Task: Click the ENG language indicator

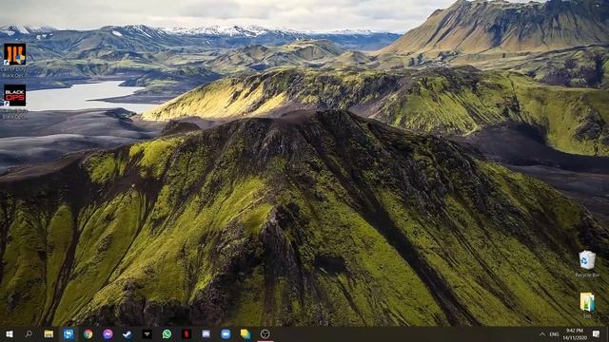Action: [x=554, y=334]
